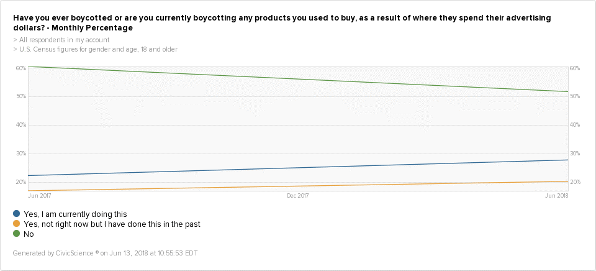Select the Jun 2018 x-axis label

(x=556, y=196)
